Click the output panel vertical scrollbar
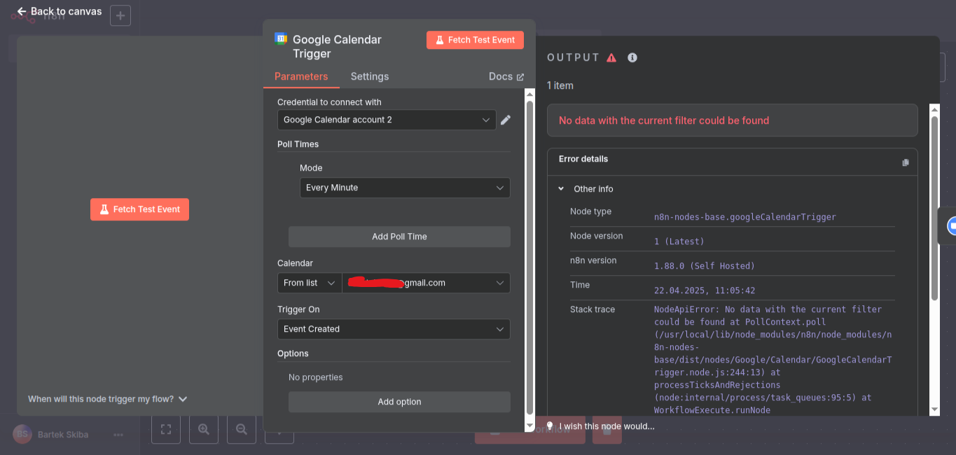 (934, 209)
